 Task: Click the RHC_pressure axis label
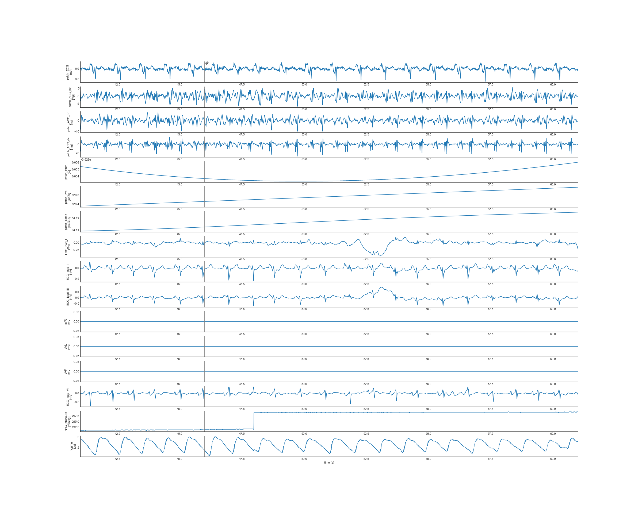click(68, 421)
